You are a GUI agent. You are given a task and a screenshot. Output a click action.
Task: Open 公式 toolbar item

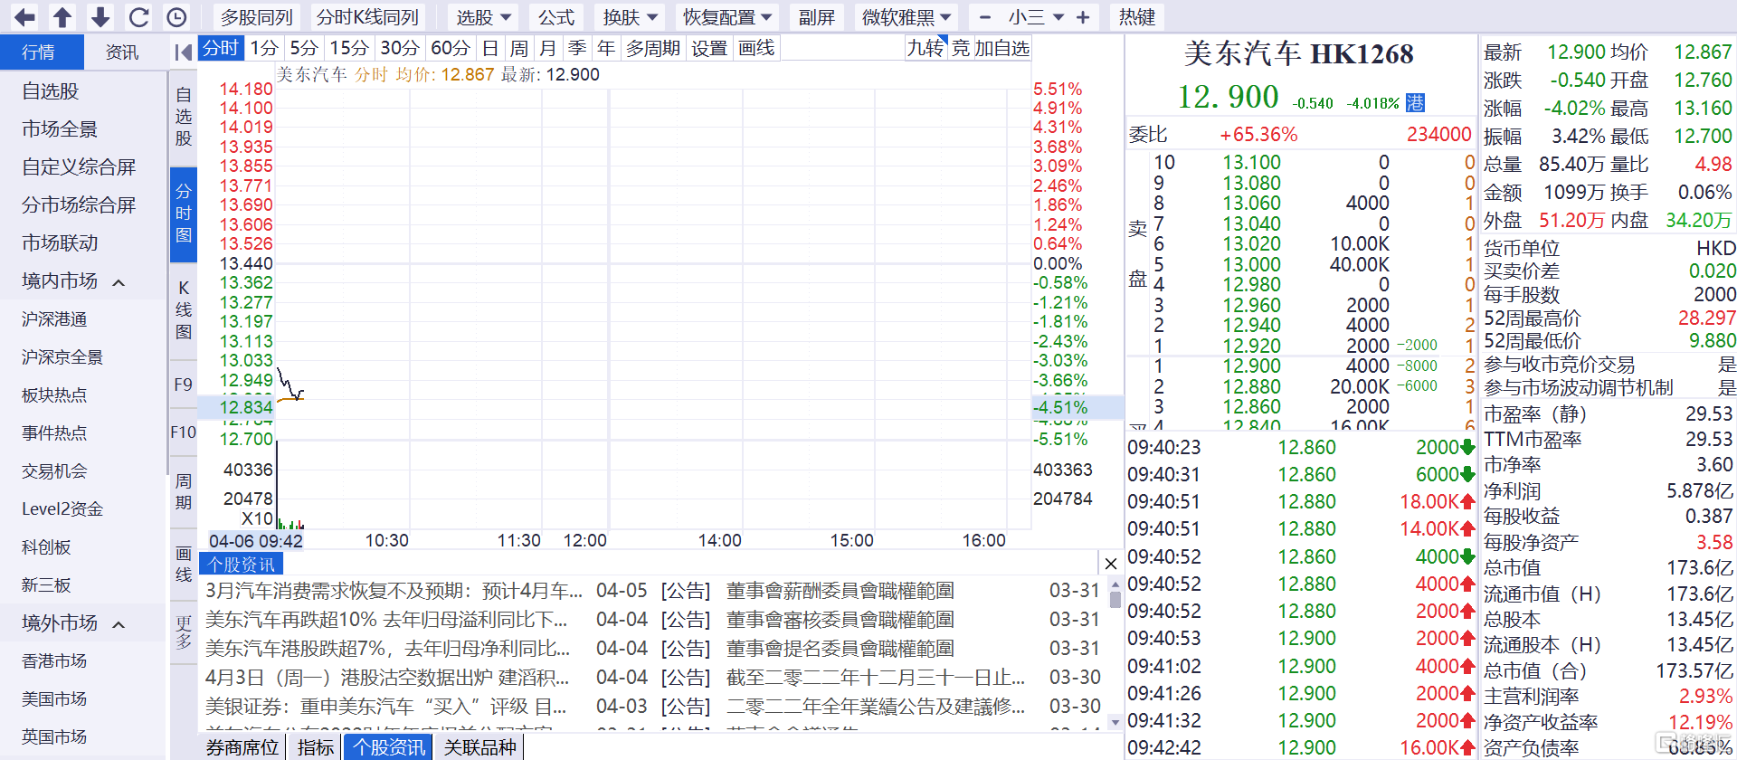click(x=556, y=17)
